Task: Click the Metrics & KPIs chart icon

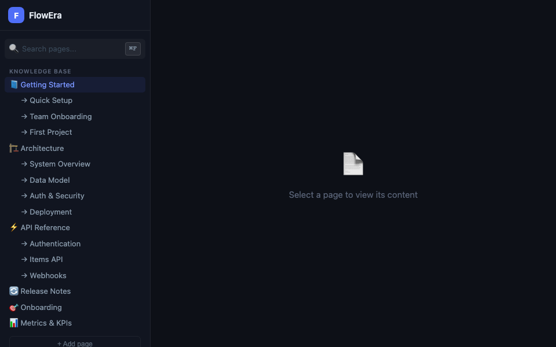Action: (x=14, y=323)
